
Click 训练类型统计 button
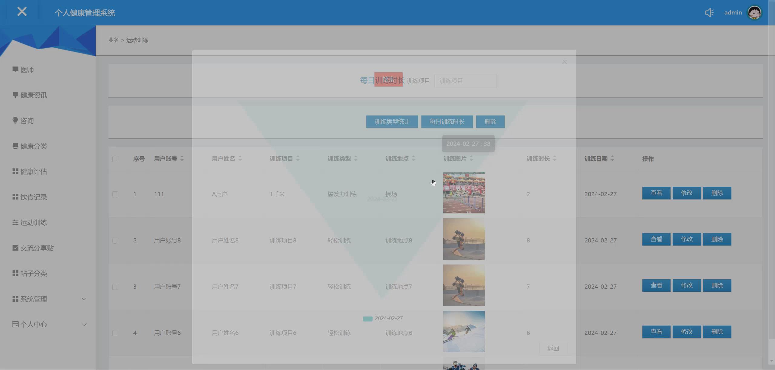coord(392,122)
